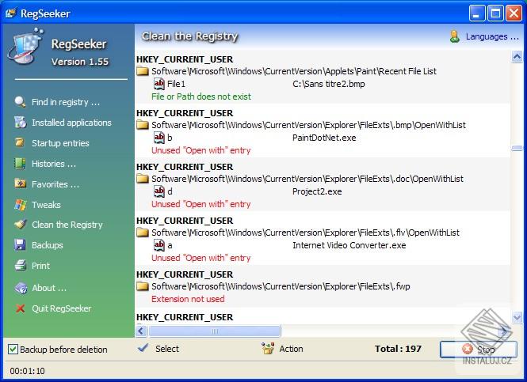Open Favorites section

55,184
